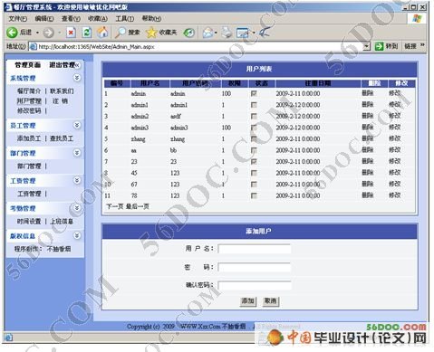The height and width of the screenshot is (352, 434).
Task: Open the address bar dropdown arrow
Action: (366, 46)
